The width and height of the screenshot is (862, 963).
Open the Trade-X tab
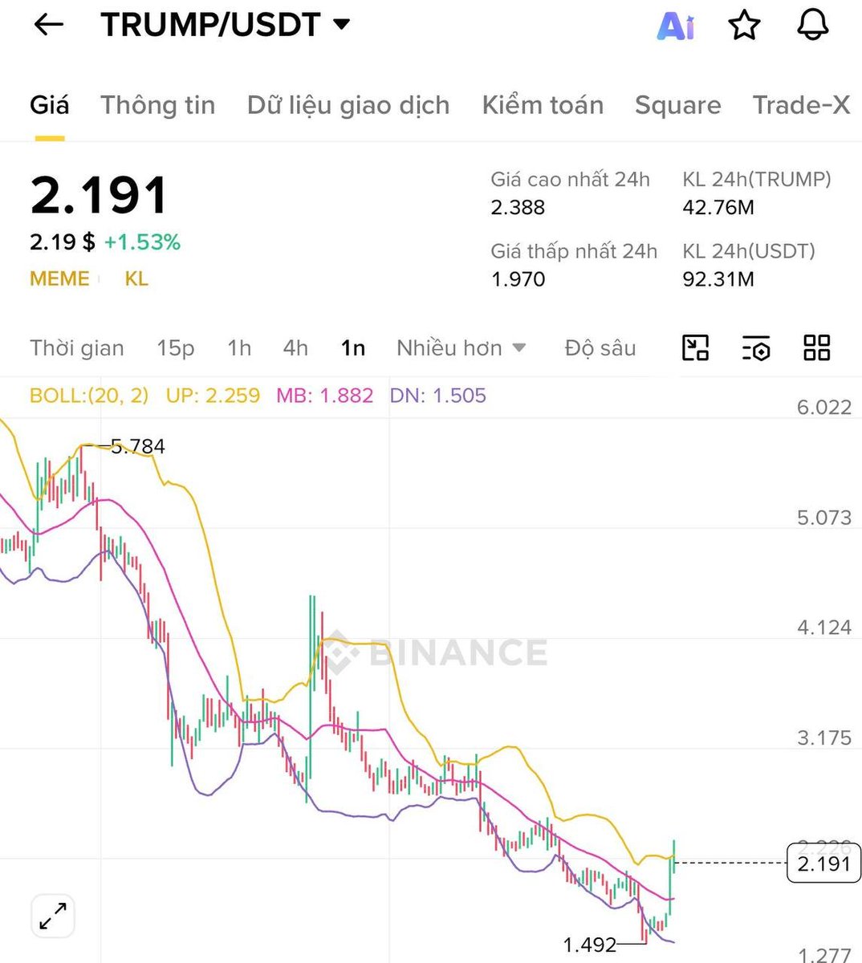point(801,105)
